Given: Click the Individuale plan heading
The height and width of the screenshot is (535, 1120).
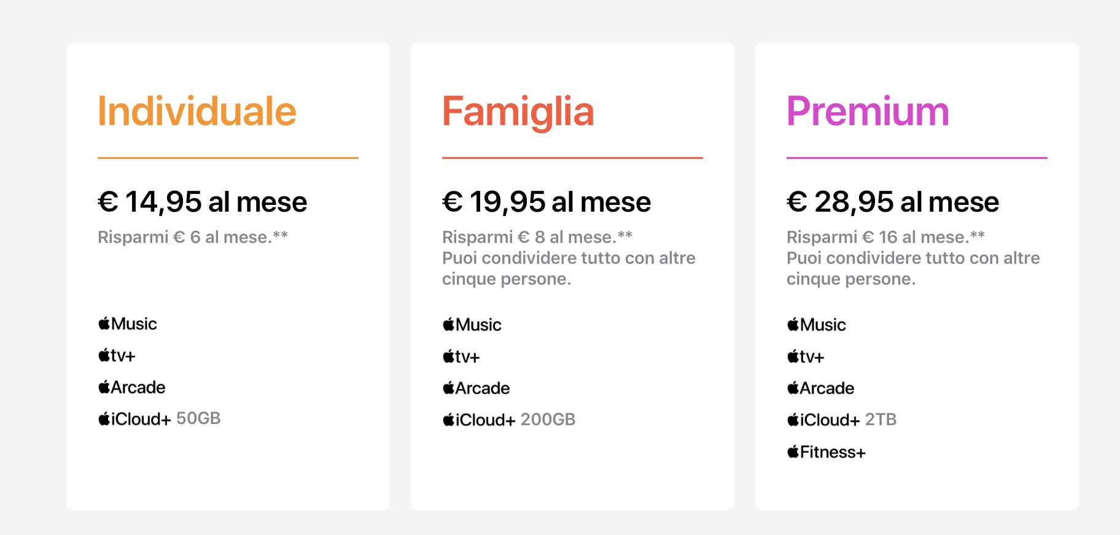Looking at the screenshot, I should click(197, 112).
